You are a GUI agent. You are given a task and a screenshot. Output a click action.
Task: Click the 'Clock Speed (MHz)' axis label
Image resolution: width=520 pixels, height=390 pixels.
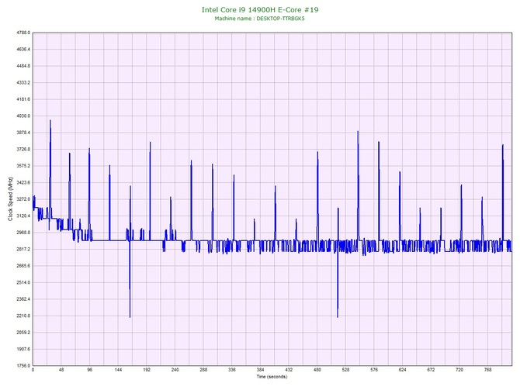pyautogui.click(x=10, y=199)
